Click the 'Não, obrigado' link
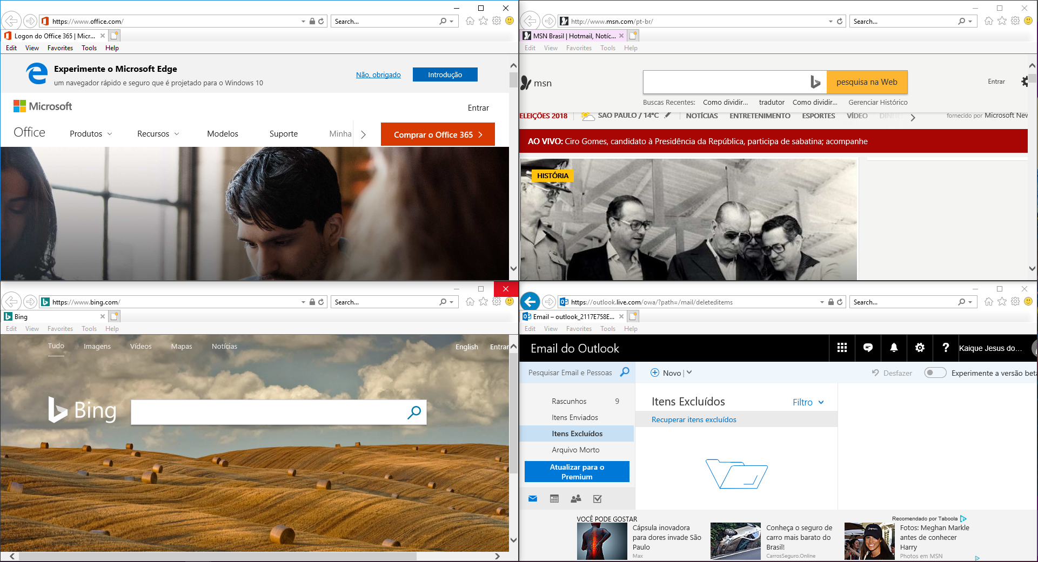The width and height of the screenshot is (1038, 562). coord(378,75)
